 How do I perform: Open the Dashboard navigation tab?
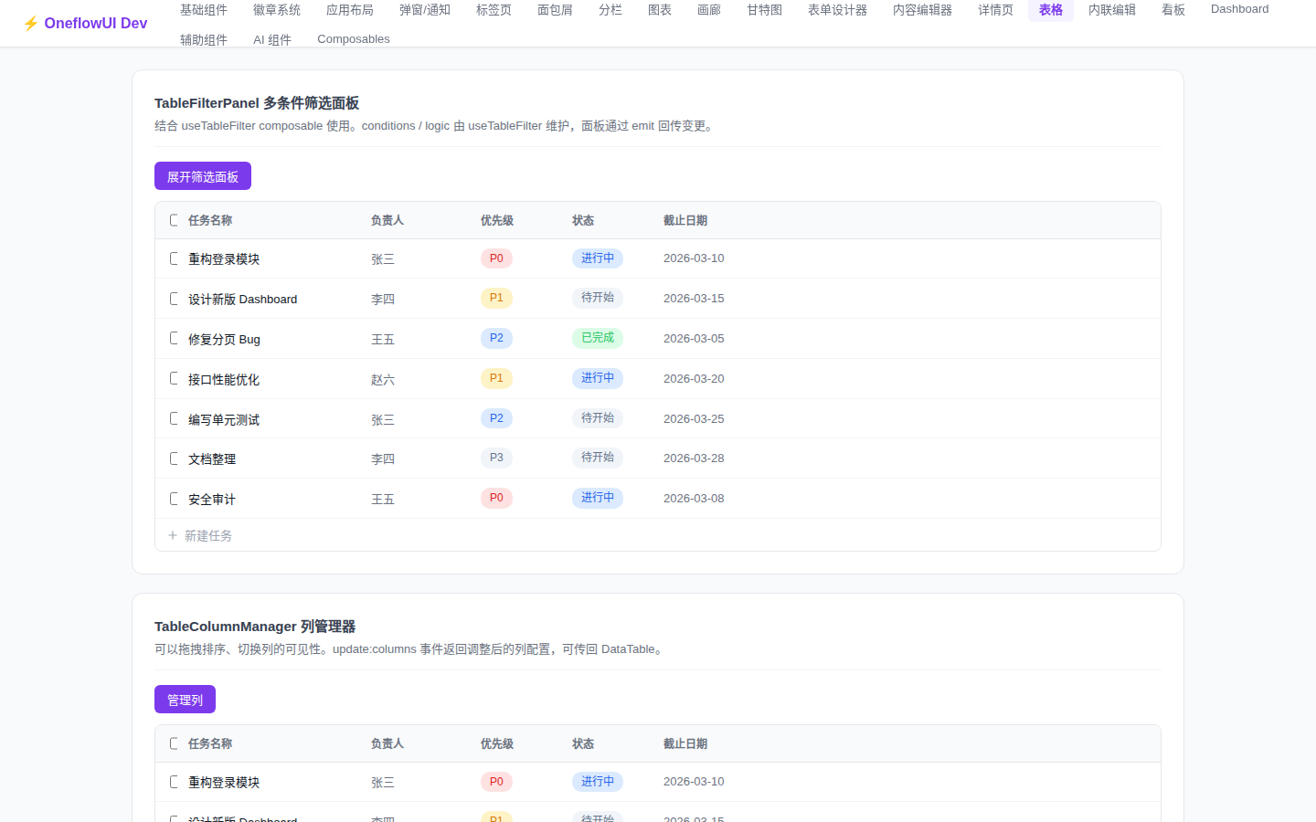point(1240,9)
